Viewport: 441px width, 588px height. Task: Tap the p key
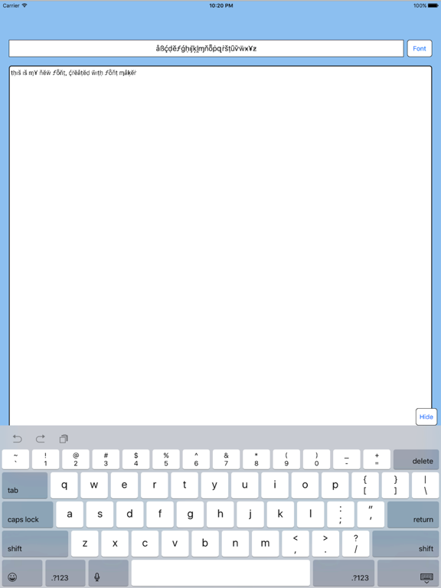tap(335, 485)
